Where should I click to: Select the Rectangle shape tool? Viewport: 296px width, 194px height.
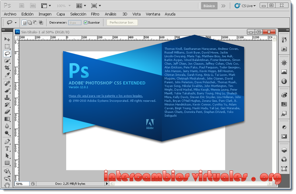point(7,163)
